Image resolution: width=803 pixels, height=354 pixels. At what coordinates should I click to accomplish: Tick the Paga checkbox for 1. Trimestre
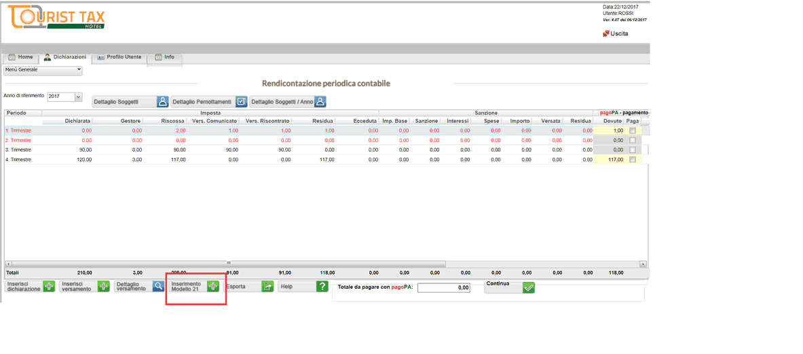633,130
